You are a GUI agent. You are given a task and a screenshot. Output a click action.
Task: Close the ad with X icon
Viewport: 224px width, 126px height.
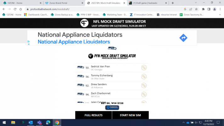point(29,44)
